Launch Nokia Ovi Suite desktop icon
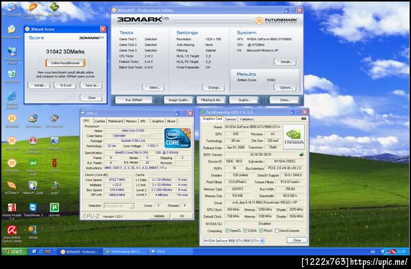 pyautogui.click(x=33, y=167)
